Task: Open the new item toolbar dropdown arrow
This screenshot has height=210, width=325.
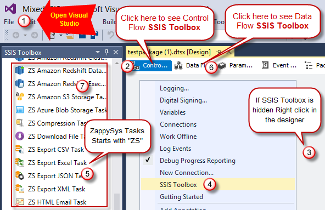Action: tap(61, 35)
